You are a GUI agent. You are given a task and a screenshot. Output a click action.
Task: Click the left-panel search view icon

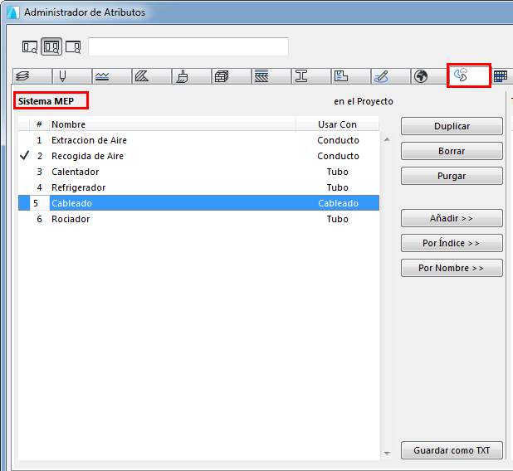pyautogui.click(x=30, y=46)
